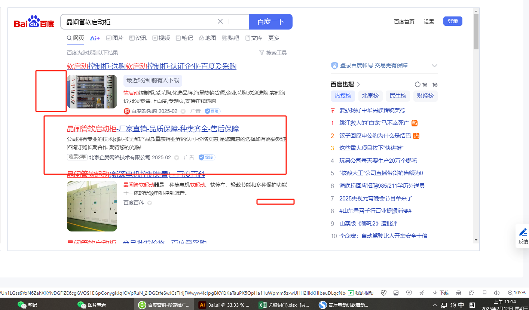Open the 软启动控制柜 百度爱采购 result title
The image size is (529, 310).
tap(152, 67)
